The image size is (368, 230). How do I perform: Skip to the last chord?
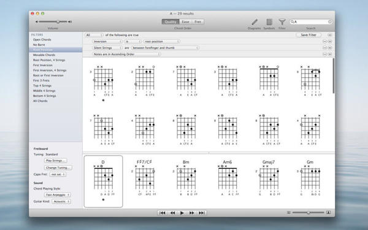202,213
